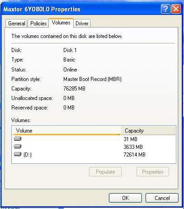Close the Maxtor Properties dialog with X
Viewport: 184px width, 209px height.
[176, 9]
